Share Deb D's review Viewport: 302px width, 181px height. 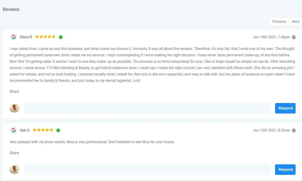14,153
